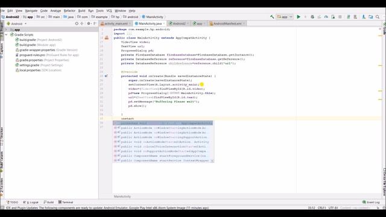
Task: Close the MainActivity.java tab
Action: (x=164, y=24)
